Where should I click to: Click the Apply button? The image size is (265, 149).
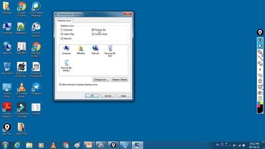tap(123, 96)
